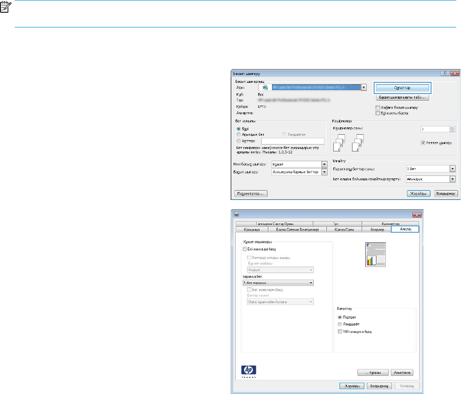
Task: Click the left collate pages illustration
Action: pos(339,143)
